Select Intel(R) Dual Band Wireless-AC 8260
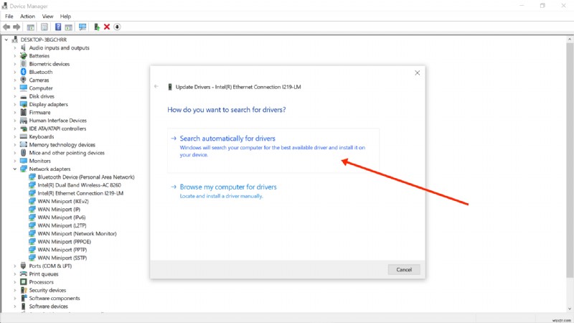This screenshot has width=574, height=323. pos(79,185)
